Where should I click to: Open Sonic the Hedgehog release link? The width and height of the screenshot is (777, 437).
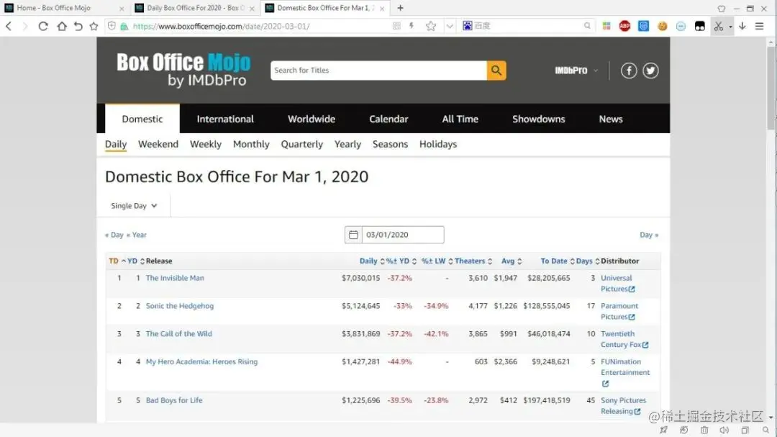pos(180,306)
